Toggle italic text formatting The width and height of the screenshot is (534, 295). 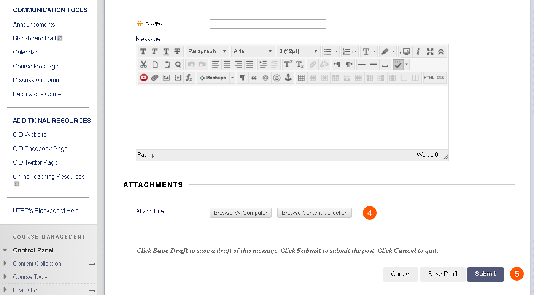coord(154,52)
